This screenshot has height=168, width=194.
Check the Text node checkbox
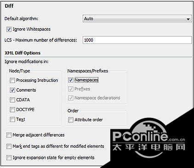(x=12, y=119)
